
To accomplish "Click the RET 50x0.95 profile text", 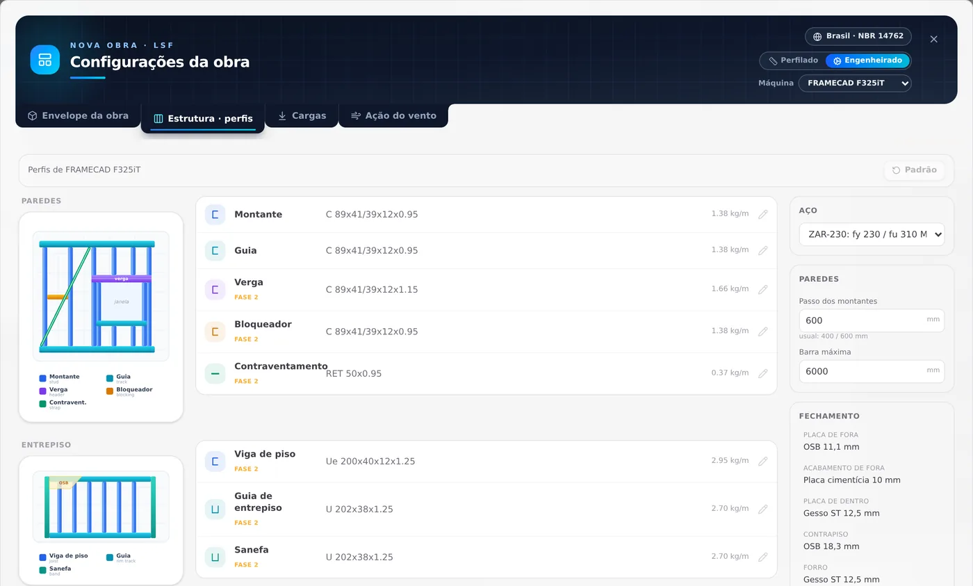I will (x=354, y=374).
